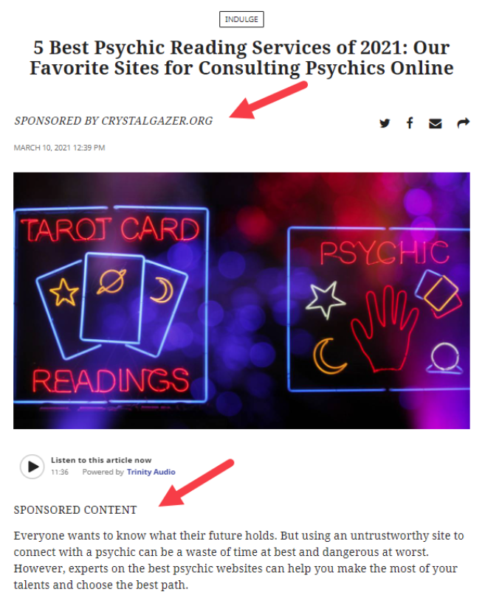Open the INDULGE category tag
The image size is (485, 606).
coord(241,19)
